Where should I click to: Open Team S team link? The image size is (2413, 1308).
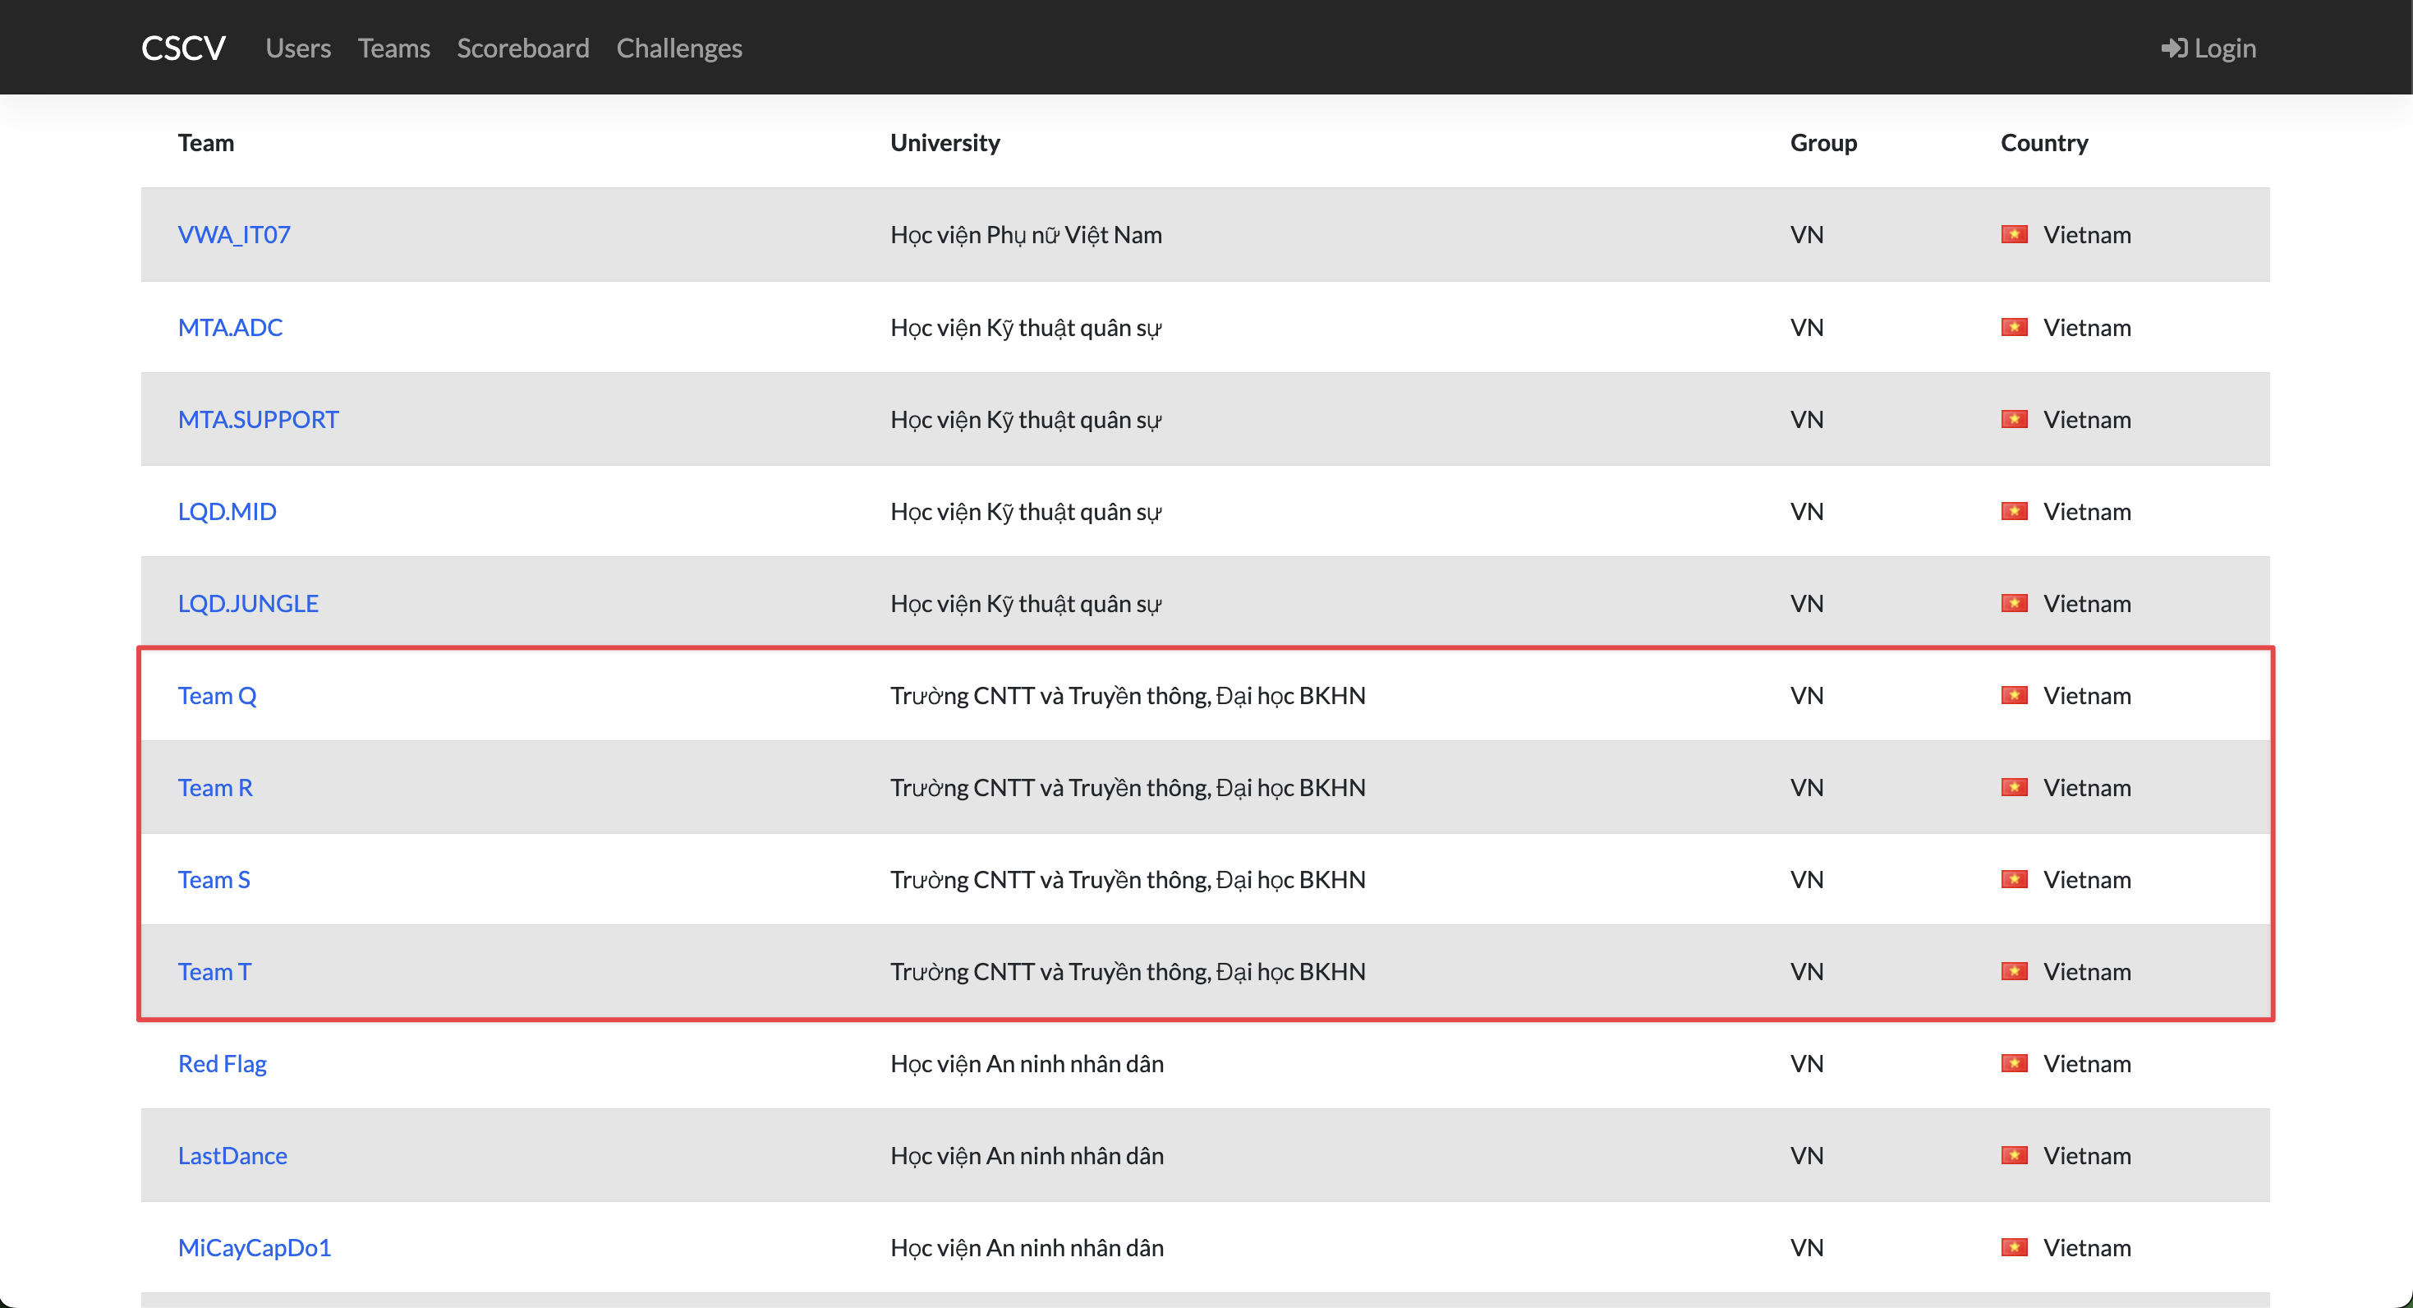(x=214, y=880)
